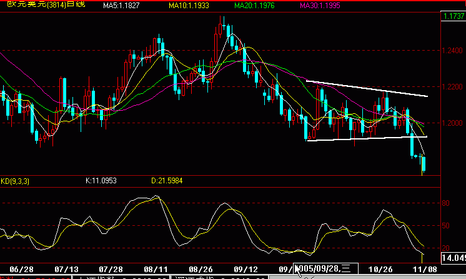Click the 80 level label on KD axis
466x279 pixels.
click(x=446, y=203)
